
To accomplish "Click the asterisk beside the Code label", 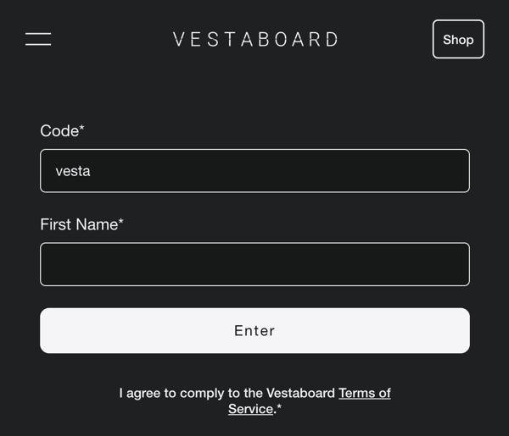I will click(x=82, y=129).
